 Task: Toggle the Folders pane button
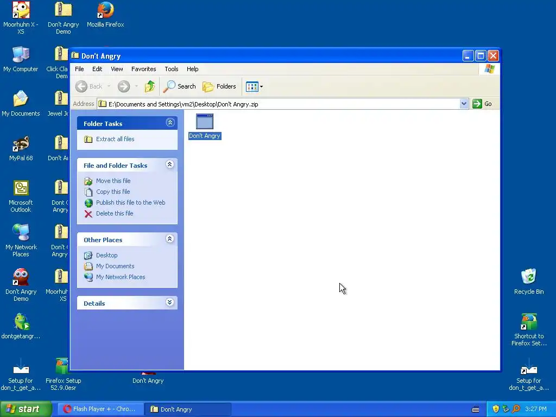[x=219, y=86]
